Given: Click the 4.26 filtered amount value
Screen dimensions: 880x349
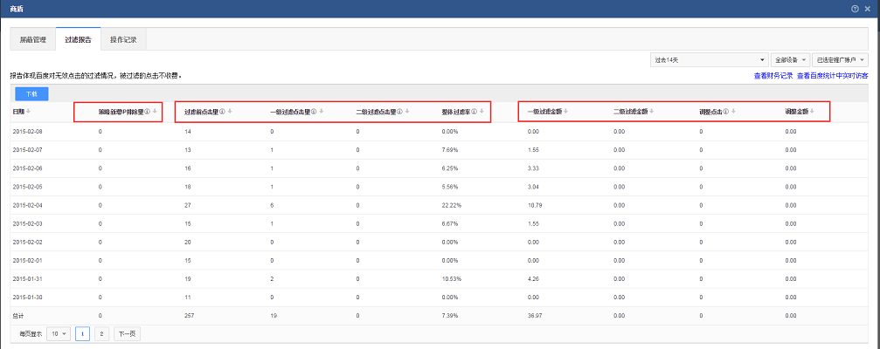Looking at the screenshot, I should pyautogui.click(x=534, y=279).
